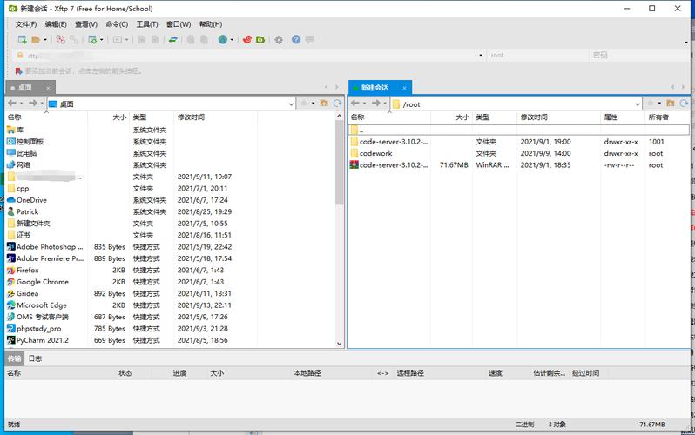Screen dimensions: 695x435
Task: Open the host address dropdown arrow
Action: coord(481,56)
